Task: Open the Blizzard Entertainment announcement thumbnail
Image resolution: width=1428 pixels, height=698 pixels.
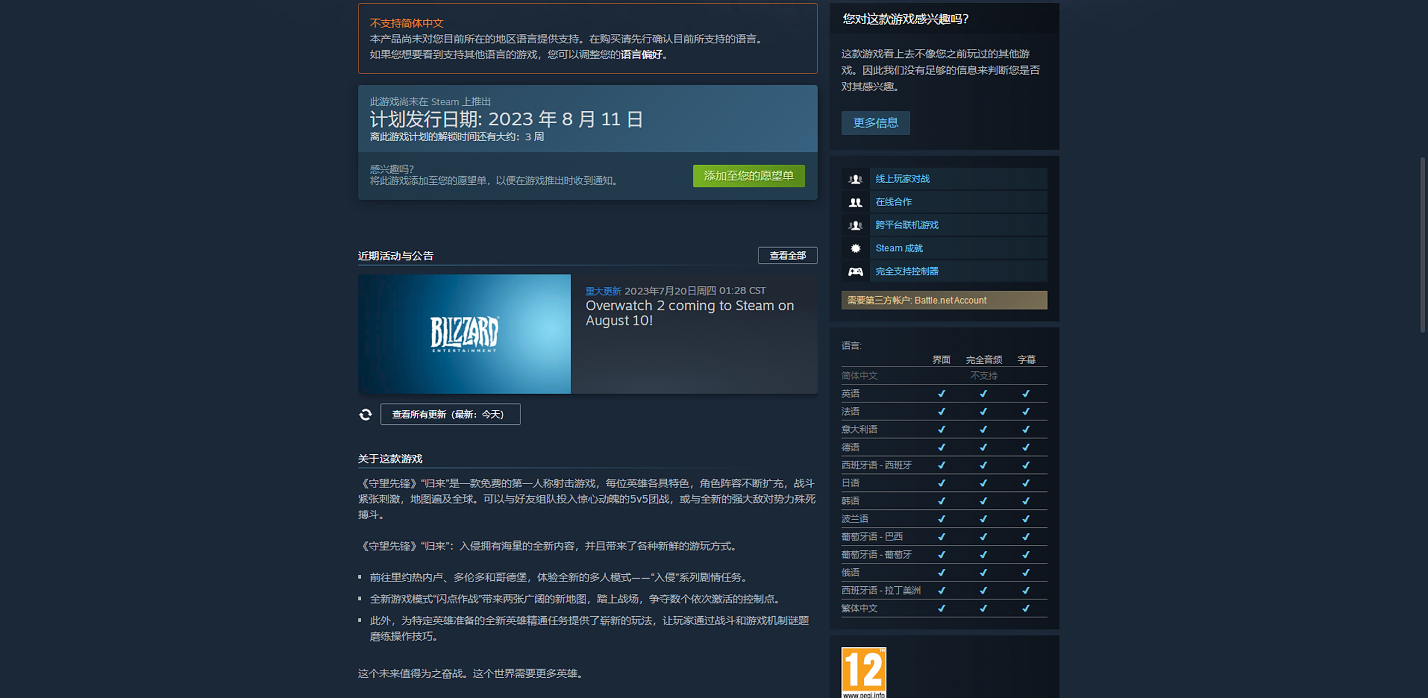Action: 464,334
